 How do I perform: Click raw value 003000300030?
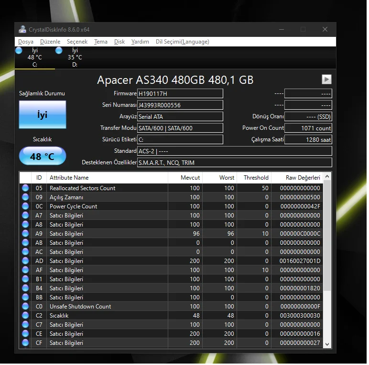point(300,316)
